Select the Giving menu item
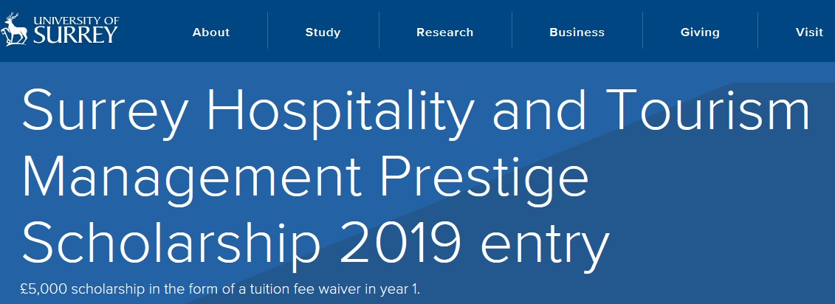The image size is (835, 304). (x=700, y=32)
